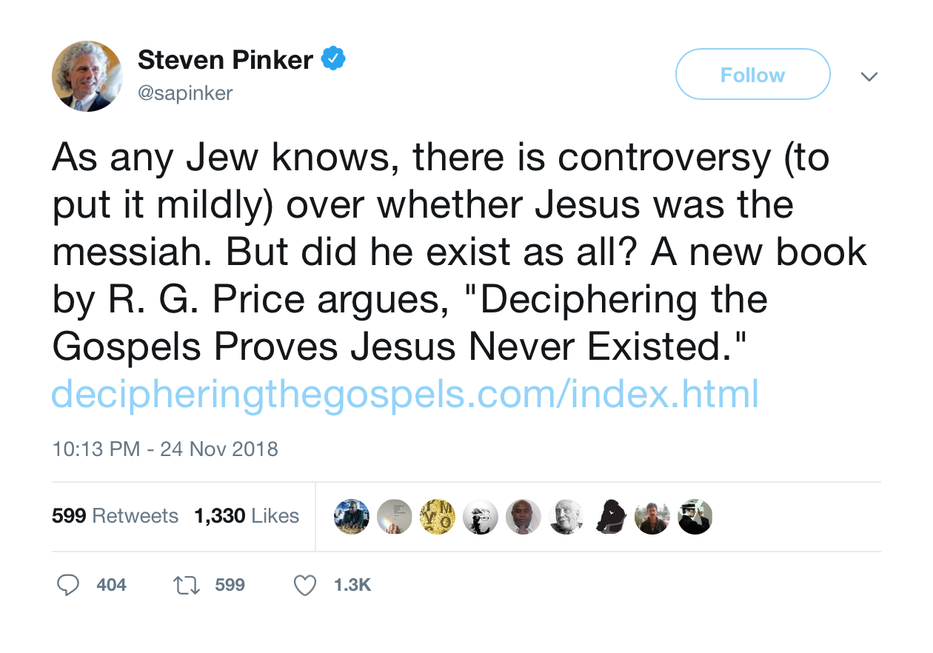Click the black silhouette liker avatar
This screenshot has width=933, height=653.
pyautogui.click(x=609, y=516)
